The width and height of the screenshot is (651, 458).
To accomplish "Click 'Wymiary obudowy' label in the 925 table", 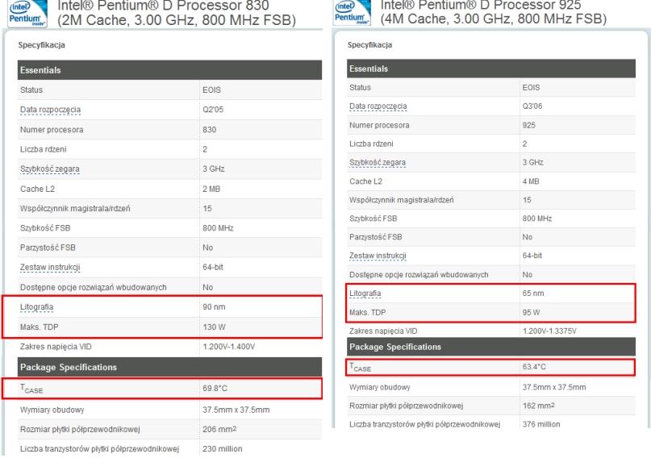I will click(x=379, y=388).
